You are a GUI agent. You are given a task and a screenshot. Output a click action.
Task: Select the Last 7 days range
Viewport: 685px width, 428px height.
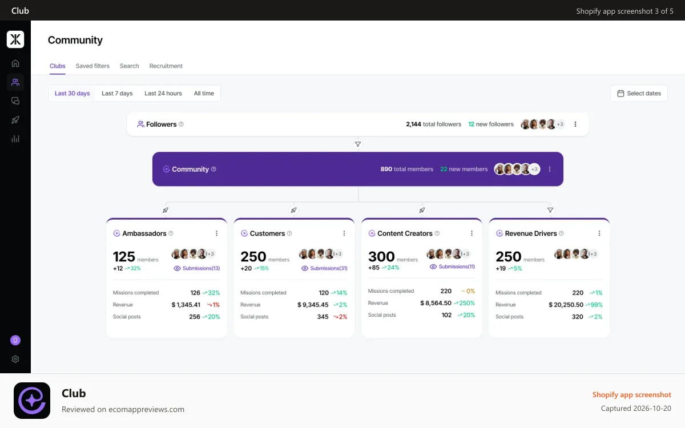coord(117,94)
